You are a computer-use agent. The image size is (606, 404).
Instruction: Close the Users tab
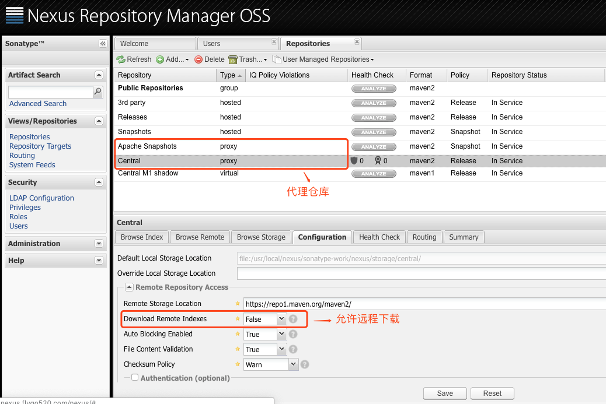(x=274, y=41)
